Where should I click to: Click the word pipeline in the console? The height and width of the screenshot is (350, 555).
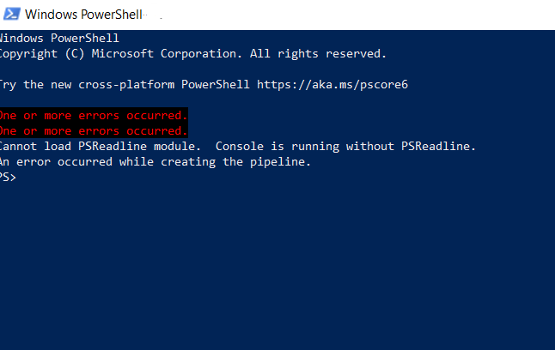280,162
